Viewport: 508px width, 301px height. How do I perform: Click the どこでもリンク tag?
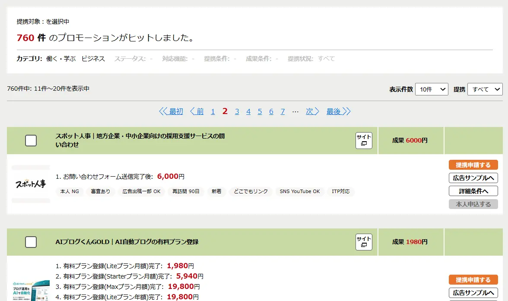tap(251, 191)
